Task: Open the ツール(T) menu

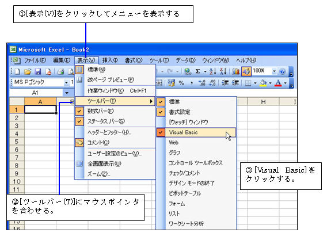Action: [x=159, y=60]
